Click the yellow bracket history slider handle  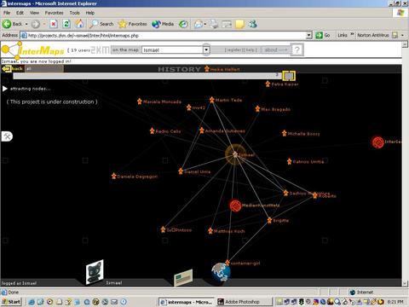tap(289, 76)
